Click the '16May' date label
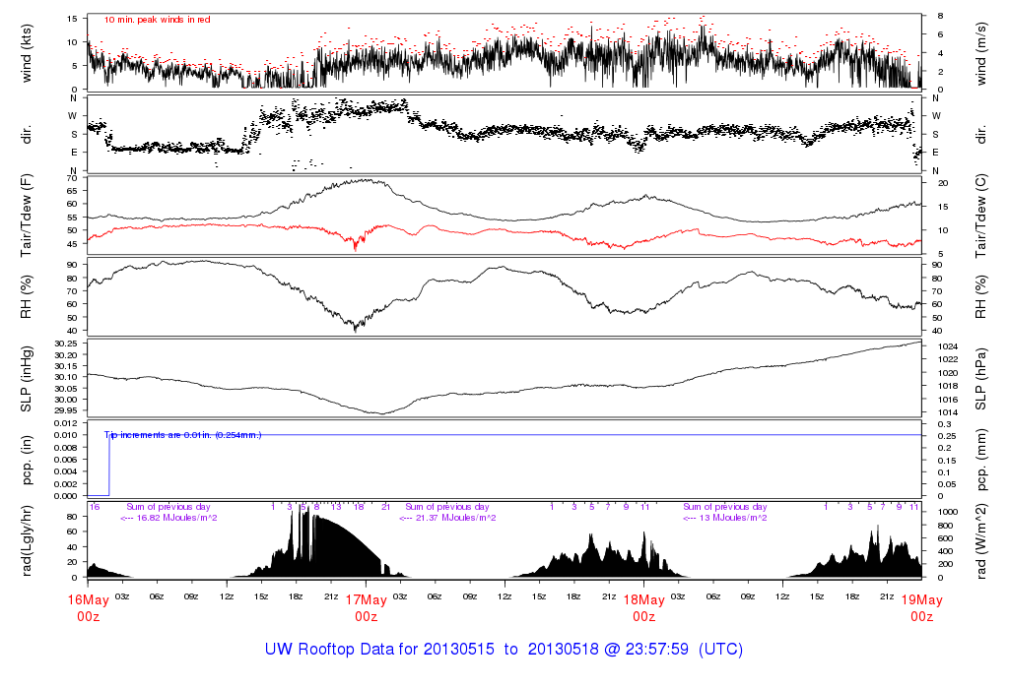The width and height of the screenshot is (1009, 689). 88,599
